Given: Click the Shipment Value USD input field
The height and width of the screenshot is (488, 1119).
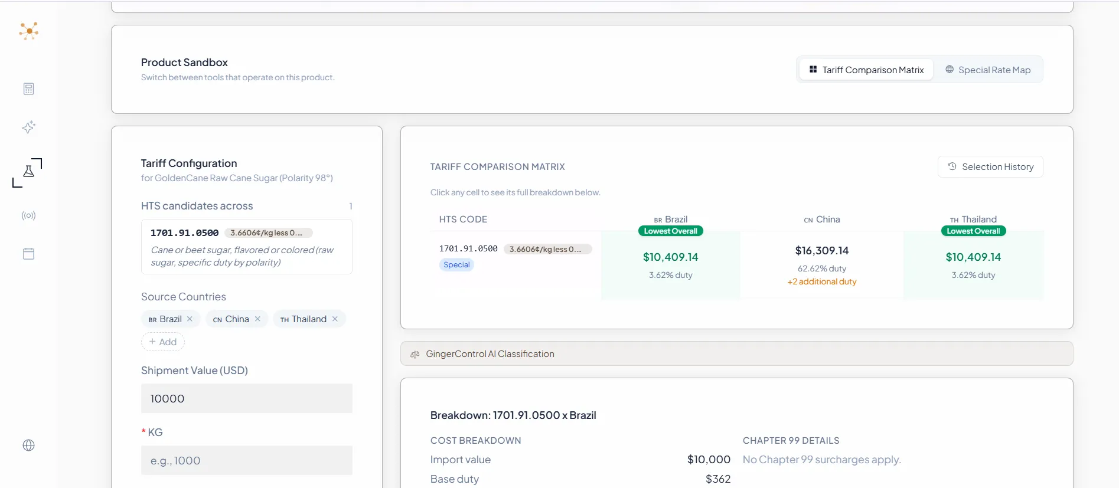Looking at the screenshot, I should pyautogui.click(x=247, y=398).
